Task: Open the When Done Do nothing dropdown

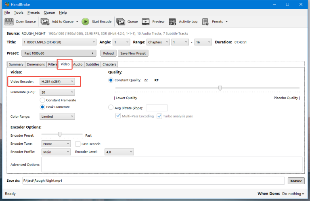Action: pos(293,194)
